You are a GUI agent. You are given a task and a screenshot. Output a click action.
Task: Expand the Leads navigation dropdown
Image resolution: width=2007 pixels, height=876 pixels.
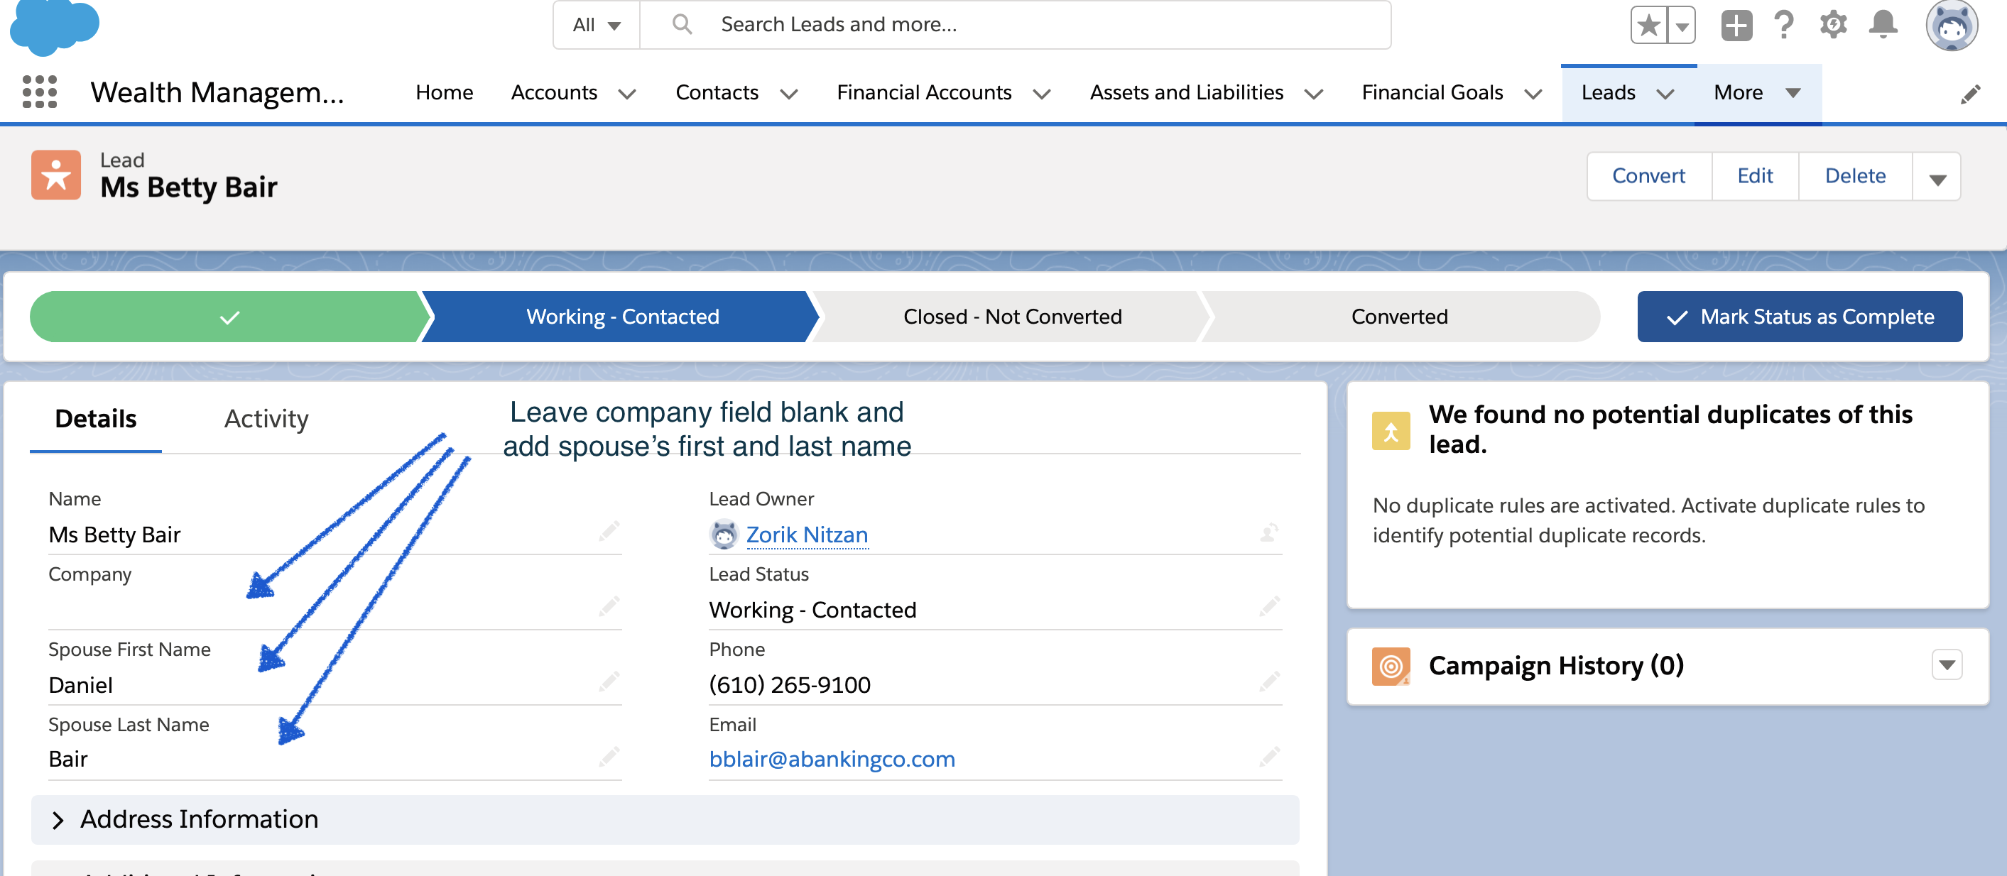[1665, 92]
